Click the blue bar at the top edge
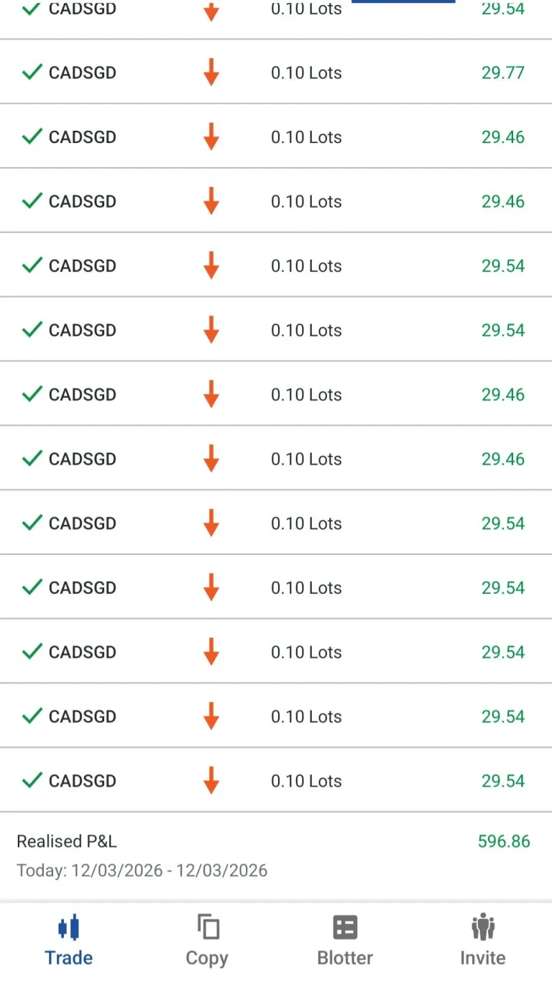This screenshot has width=552, height=988. tap(402, 2)
